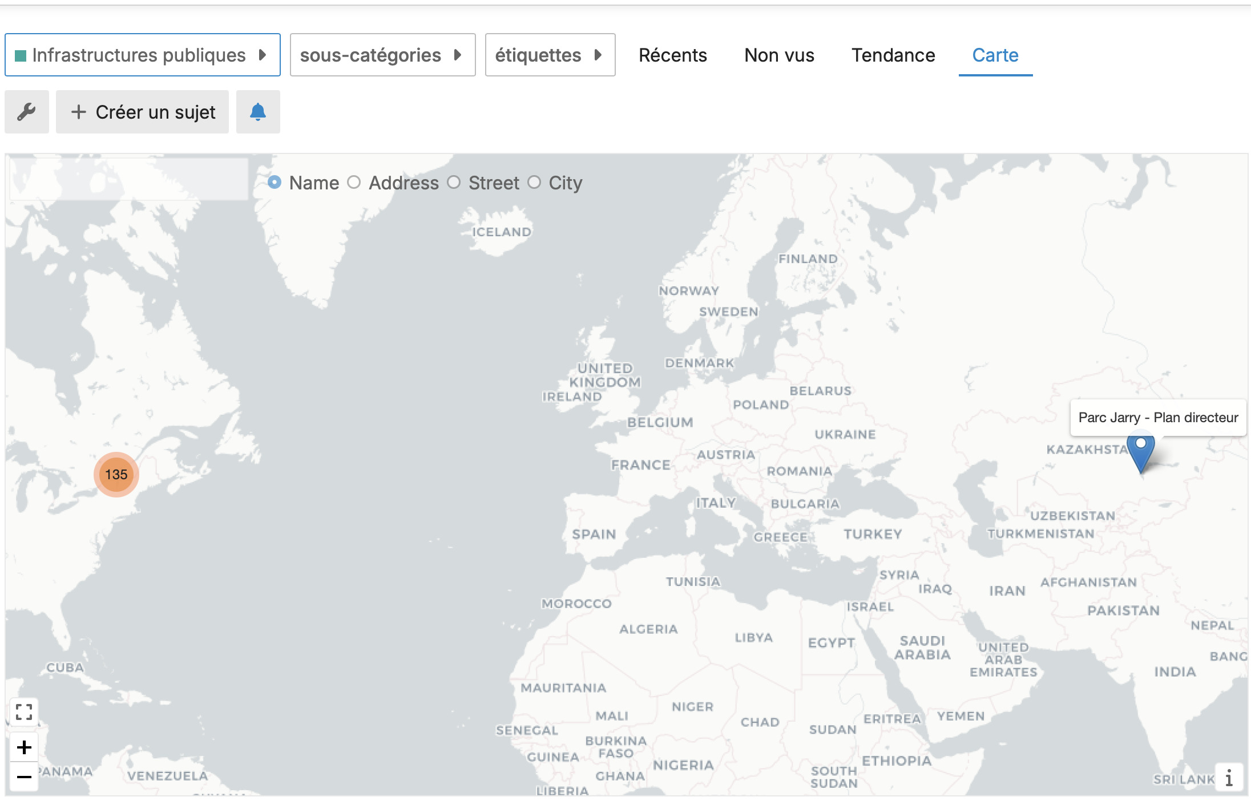This screenshot has height=801, width=1251.
Task: Click Créer un sujet button
Action: click(x=143, y=112)
